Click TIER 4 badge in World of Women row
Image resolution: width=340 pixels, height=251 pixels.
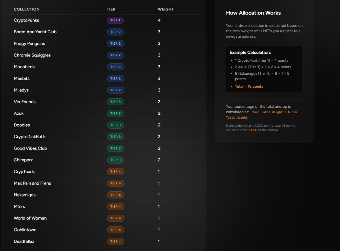[x=116, y=218]
